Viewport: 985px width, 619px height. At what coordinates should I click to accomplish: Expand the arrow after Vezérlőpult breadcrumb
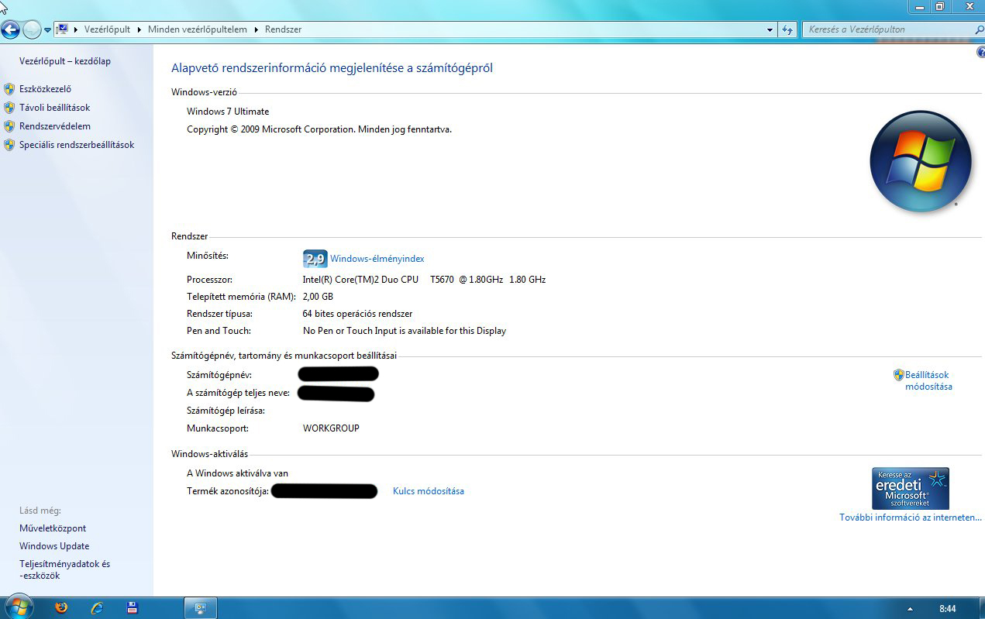139,29
